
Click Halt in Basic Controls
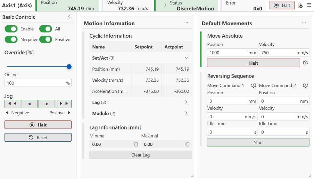click(x=38, y=125)
